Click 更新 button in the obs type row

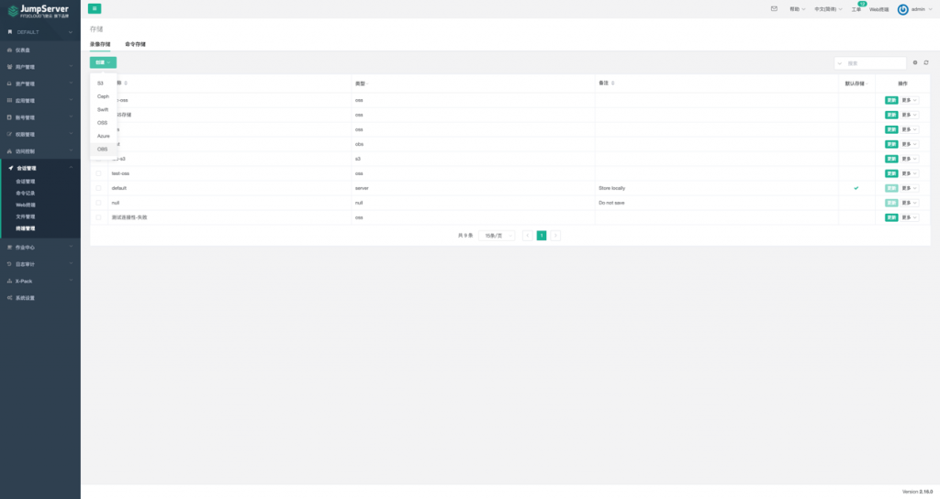tap(891, 144)
